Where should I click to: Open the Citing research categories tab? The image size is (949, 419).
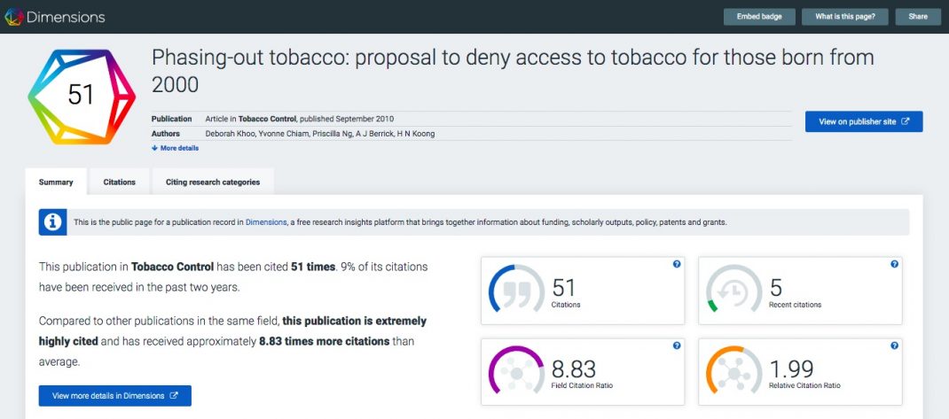click(213, 182)
